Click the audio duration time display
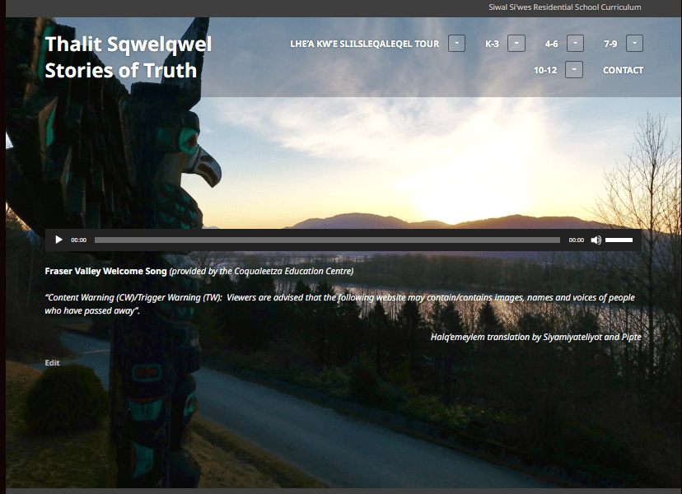The height and width of the screenshot is (494, 682). (576, 240)
